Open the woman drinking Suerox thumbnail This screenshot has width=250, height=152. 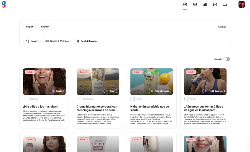[205, 82]
